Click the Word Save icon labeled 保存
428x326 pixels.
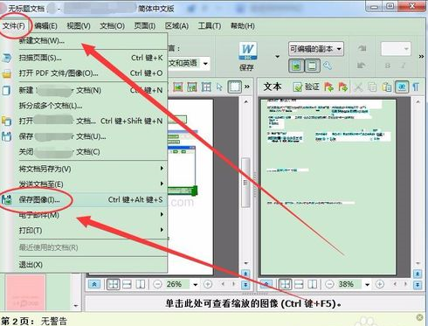point(247,57)
